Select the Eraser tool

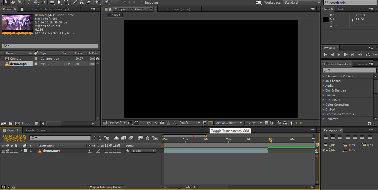[x=89, y=2]
